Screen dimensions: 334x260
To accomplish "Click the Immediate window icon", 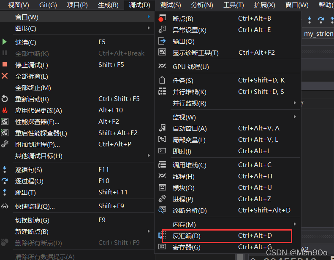I will click(162, 151).
